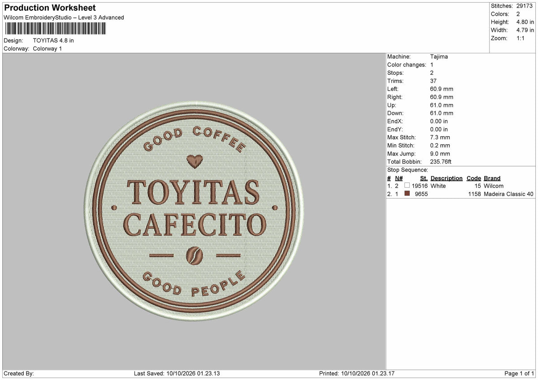The width and height of the screenshot is (538, 380).
Task: Click the Width value 4.79 in
Action: [x=525, y=30]
